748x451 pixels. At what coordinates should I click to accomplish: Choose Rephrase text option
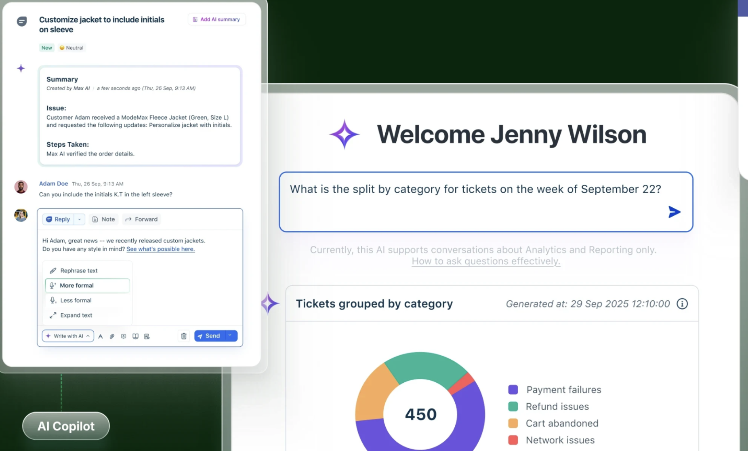(87, 271)
